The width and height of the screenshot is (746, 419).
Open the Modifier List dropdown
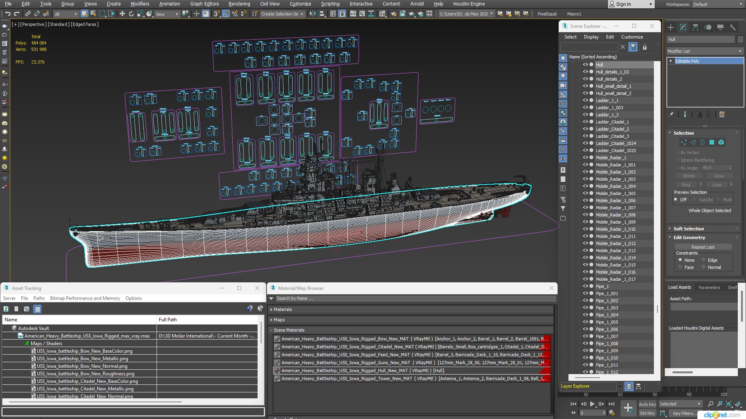click(705, 51)
